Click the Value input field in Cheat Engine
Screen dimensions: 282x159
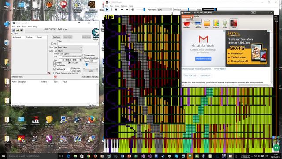[x=78, y=44]
